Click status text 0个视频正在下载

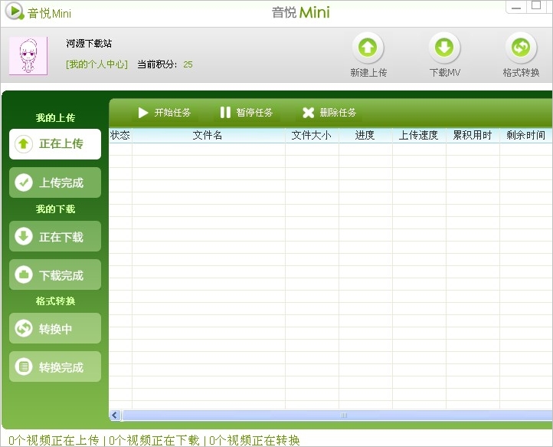click(154, 440)
